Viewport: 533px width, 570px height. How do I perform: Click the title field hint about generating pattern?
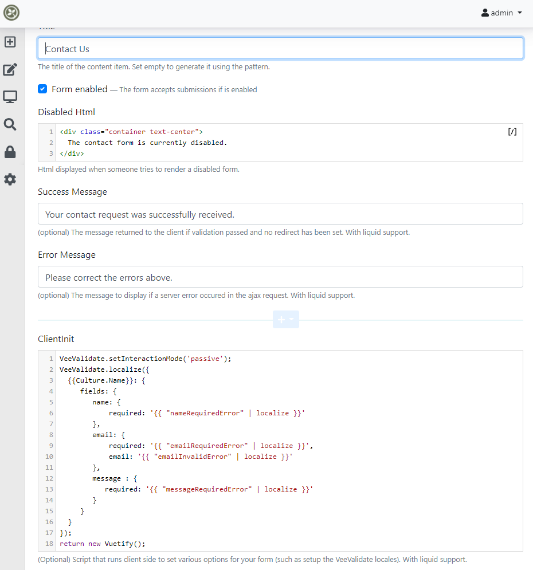154,67
